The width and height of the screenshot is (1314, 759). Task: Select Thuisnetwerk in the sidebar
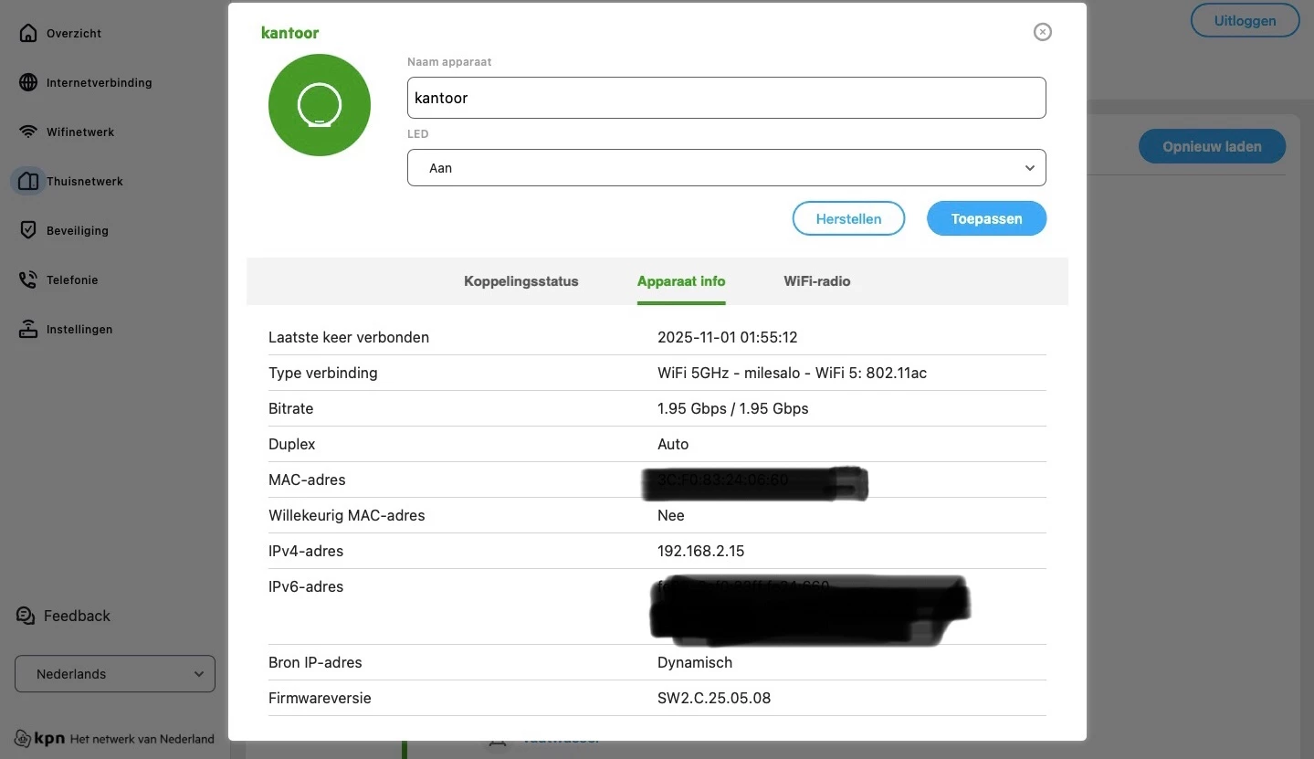click(x=85, y=181)
